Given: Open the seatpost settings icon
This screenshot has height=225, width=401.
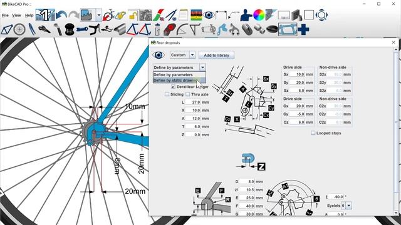Looking at the screenshot, I should tap(58, 29).
